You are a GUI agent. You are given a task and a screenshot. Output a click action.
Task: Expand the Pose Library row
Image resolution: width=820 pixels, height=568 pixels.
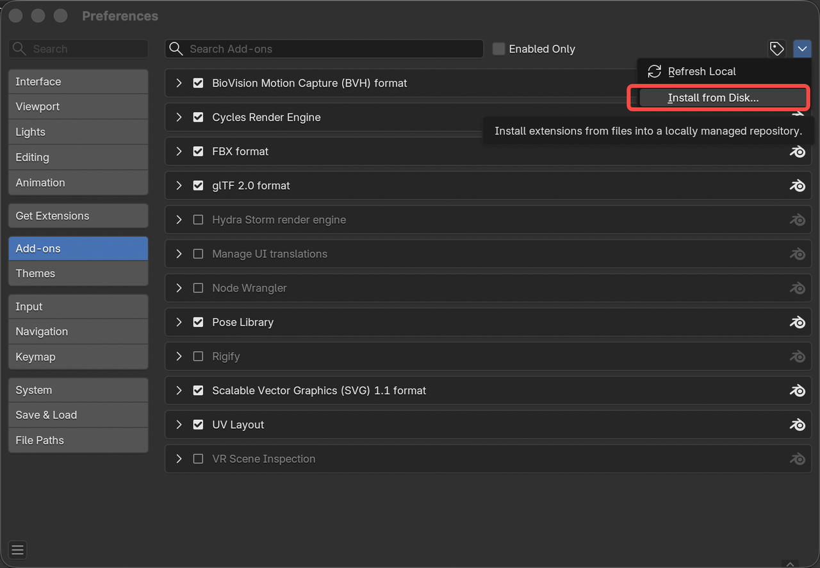(179, 322)
